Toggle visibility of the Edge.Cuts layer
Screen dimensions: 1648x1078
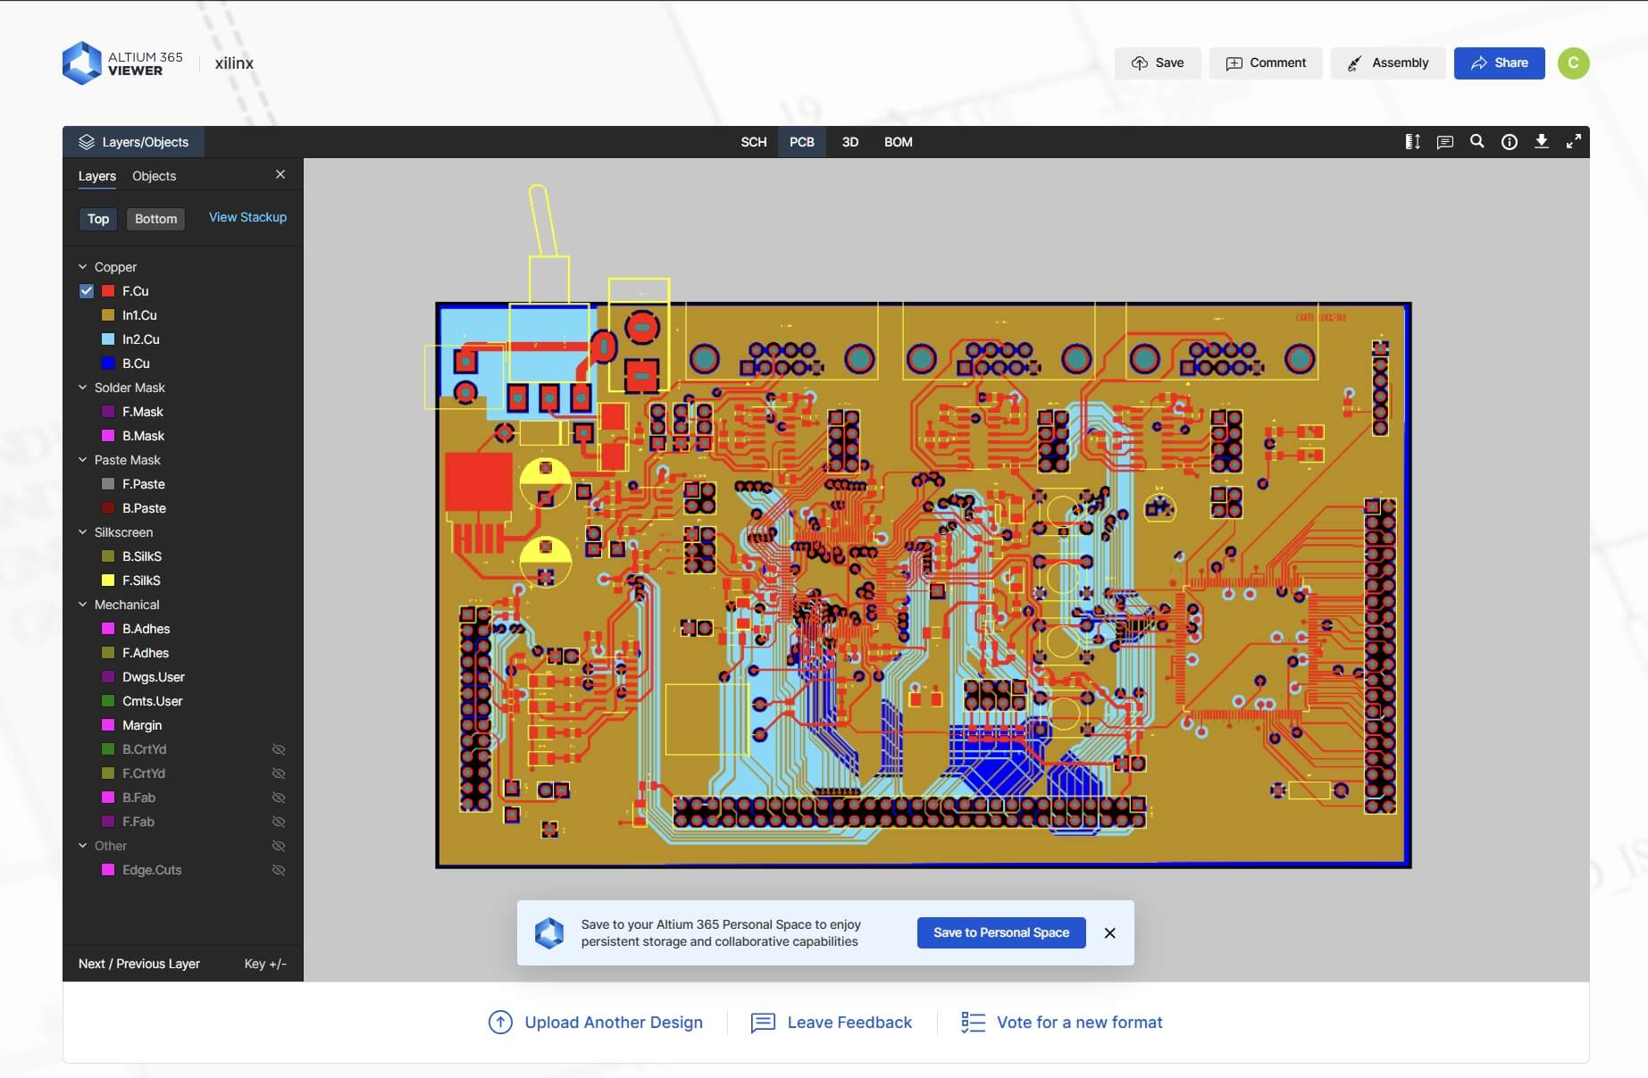point(278,870)
